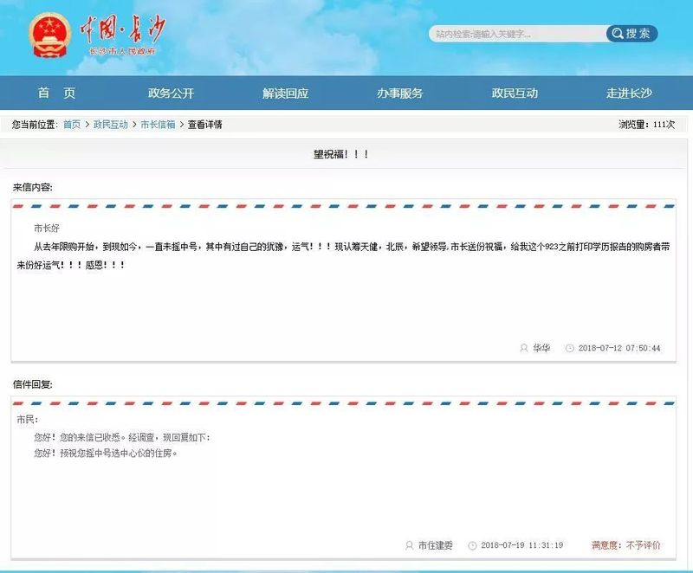Return to 市长信箱 via the breadcrumb

tap(158, 125)
